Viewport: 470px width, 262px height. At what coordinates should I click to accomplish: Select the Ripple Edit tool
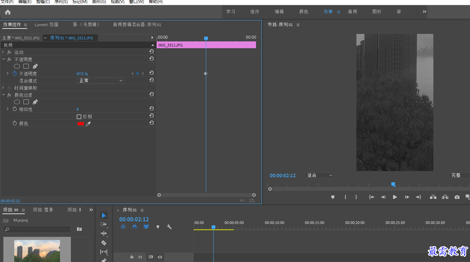coord(104,233)
